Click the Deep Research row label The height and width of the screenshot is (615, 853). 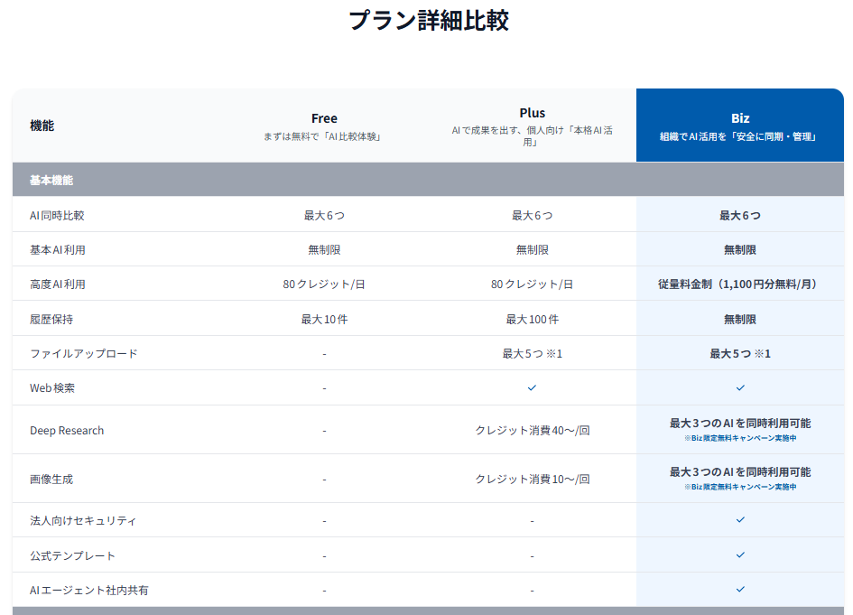coord(67,431)
